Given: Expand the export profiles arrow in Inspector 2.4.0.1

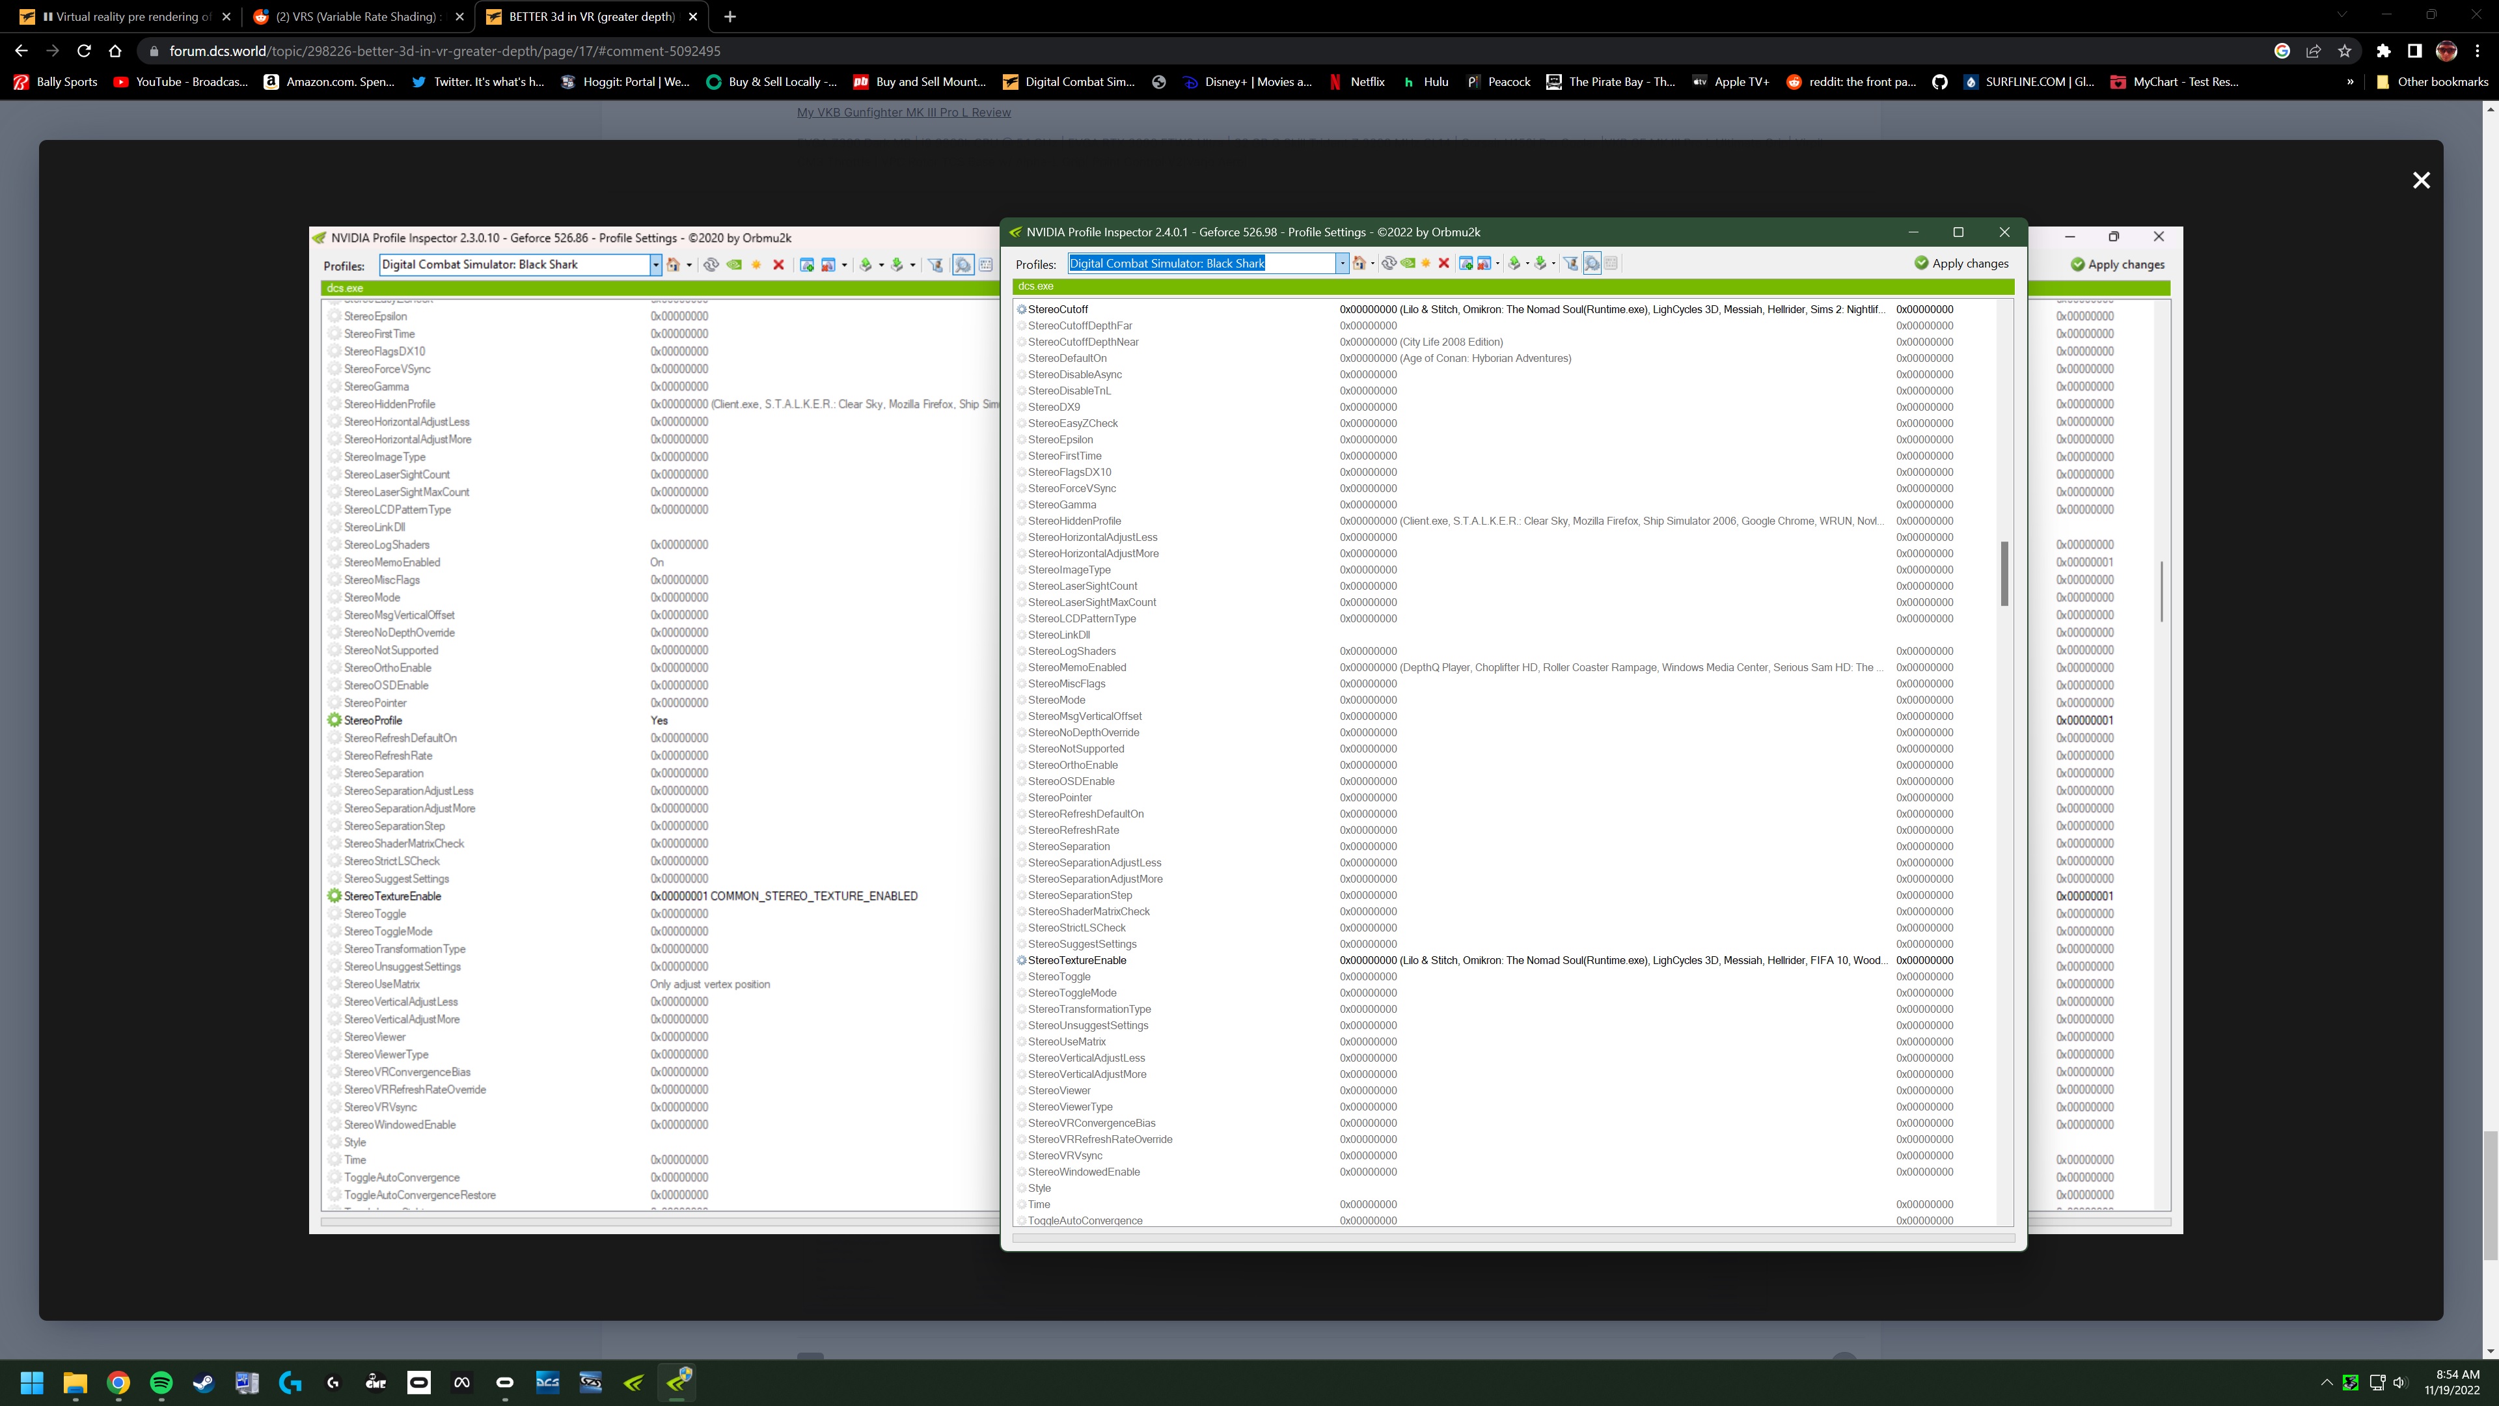Looking at the screenshot, I should (1527, 263).
